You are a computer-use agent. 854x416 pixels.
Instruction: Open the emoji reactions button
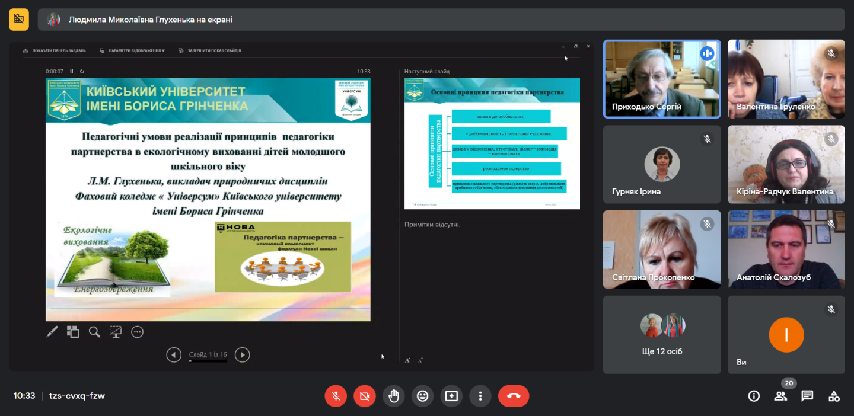pos(423,396)
